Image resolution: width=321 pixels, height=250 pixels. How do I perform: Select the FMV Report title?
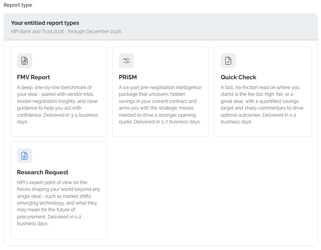coord(34,77)
